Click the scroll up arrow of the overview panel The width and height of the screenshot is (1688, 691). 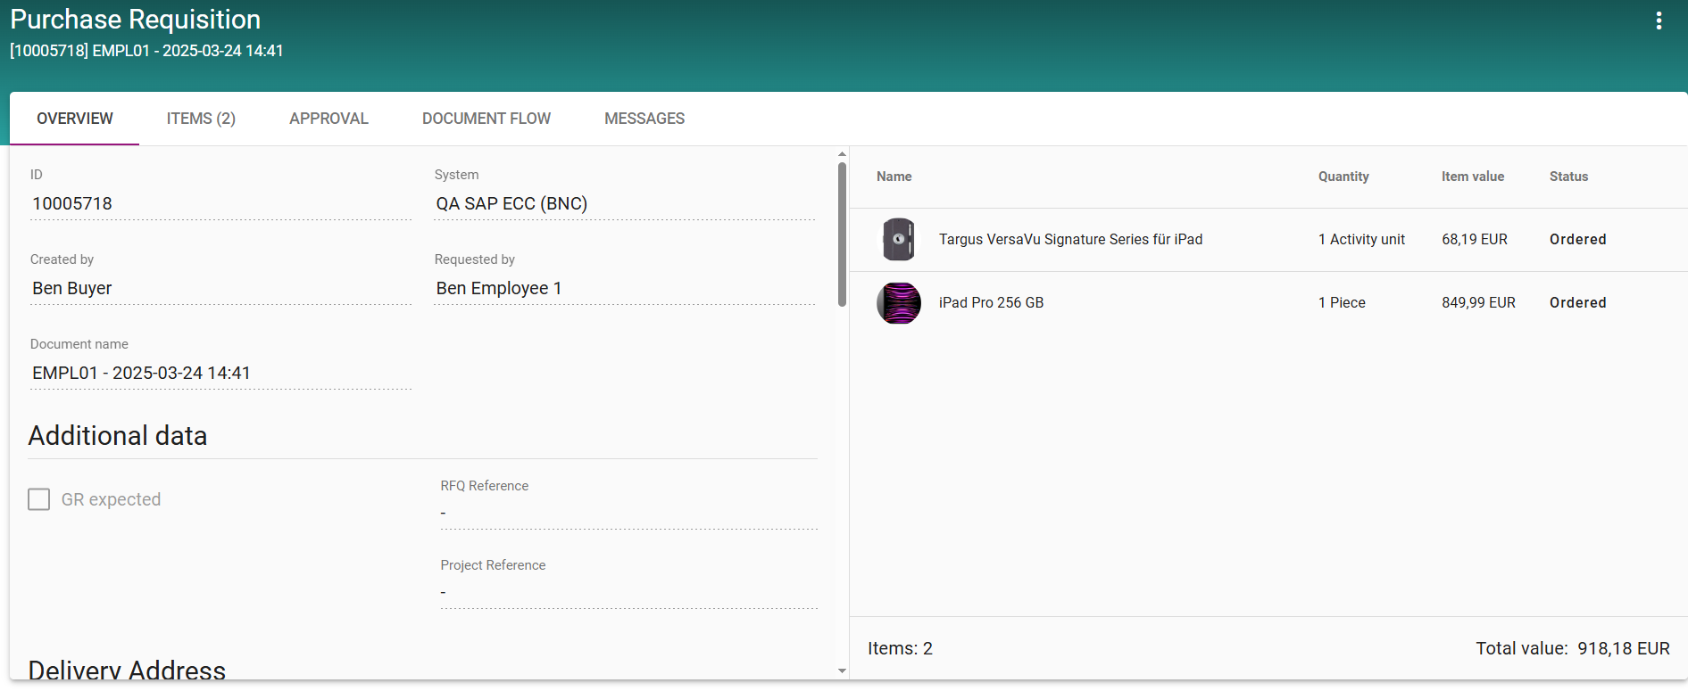(x=842, y=154)
